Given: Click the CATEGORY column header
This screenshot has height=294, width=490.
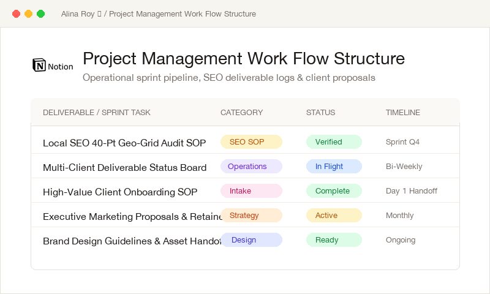Looking at the screenshot, I should point(241,113).
